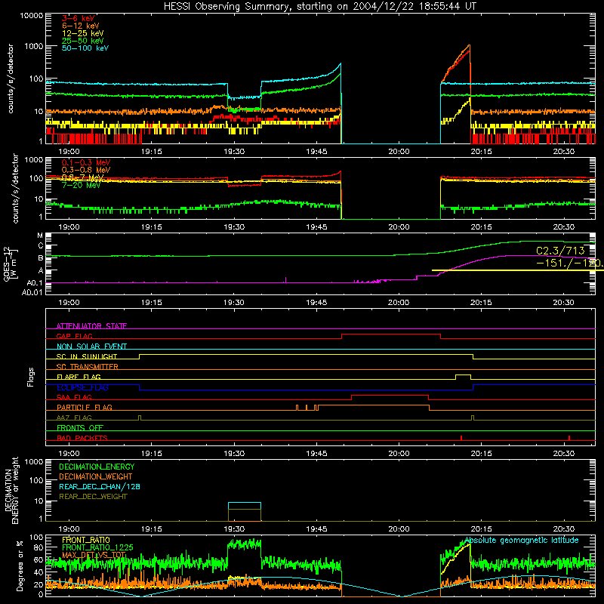Click the DECIMATION_ENERGY legend label
This screenshot has width=604, height=604.
[97, 467]
